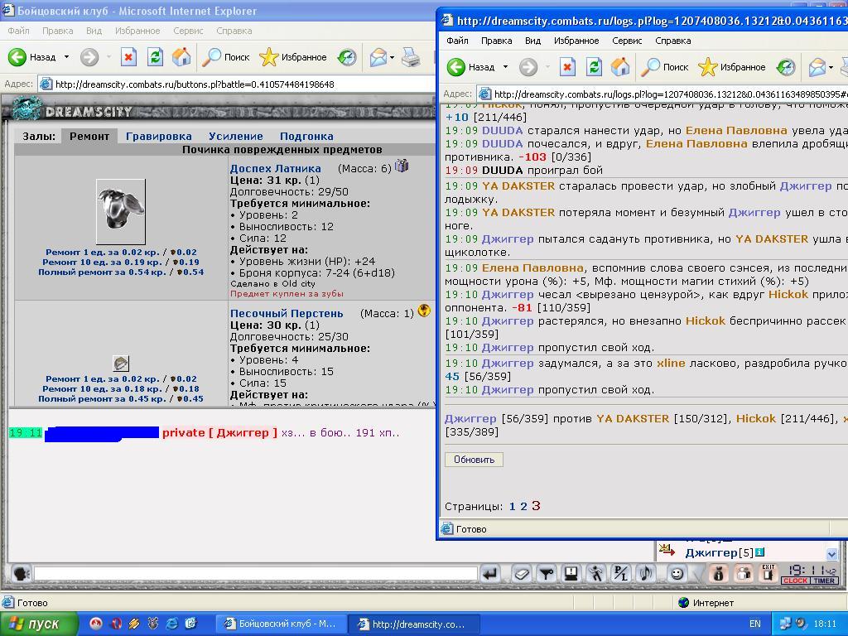
Task: Click the running man icon in chat bar
Action: coord(596,573)
